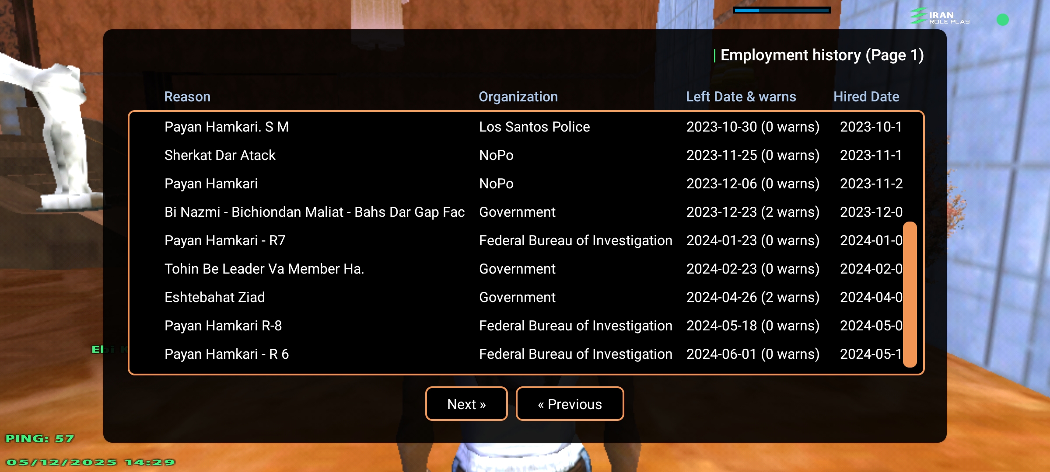
Task: Click the Next » button
Action: pos(466,404)
